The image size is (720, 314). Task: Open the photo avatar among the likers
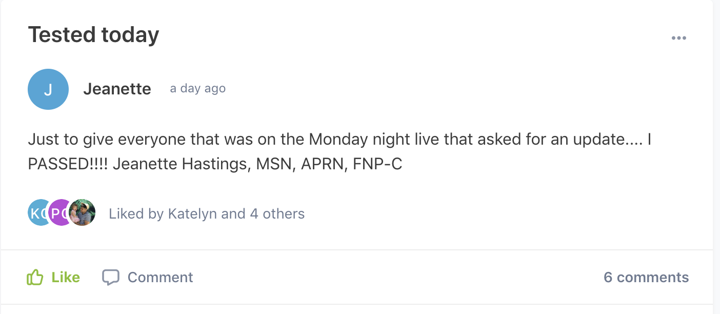[x=82, y=213]
